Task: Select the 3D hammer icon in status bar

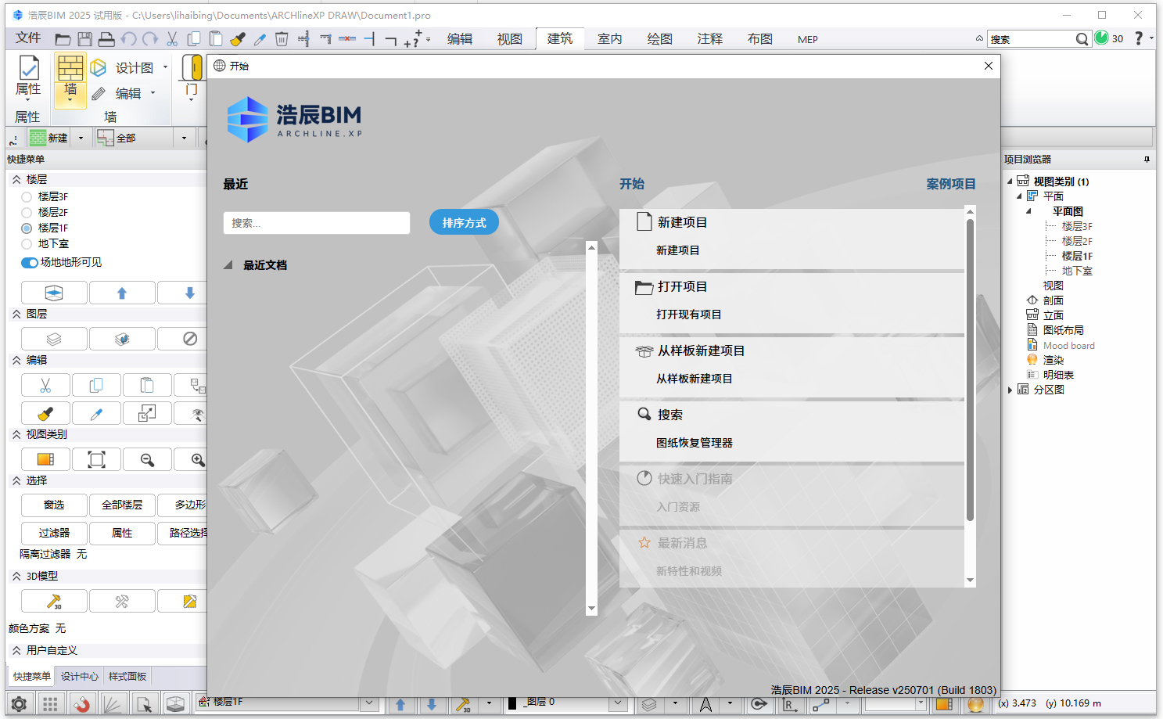Action: (462, 703)
